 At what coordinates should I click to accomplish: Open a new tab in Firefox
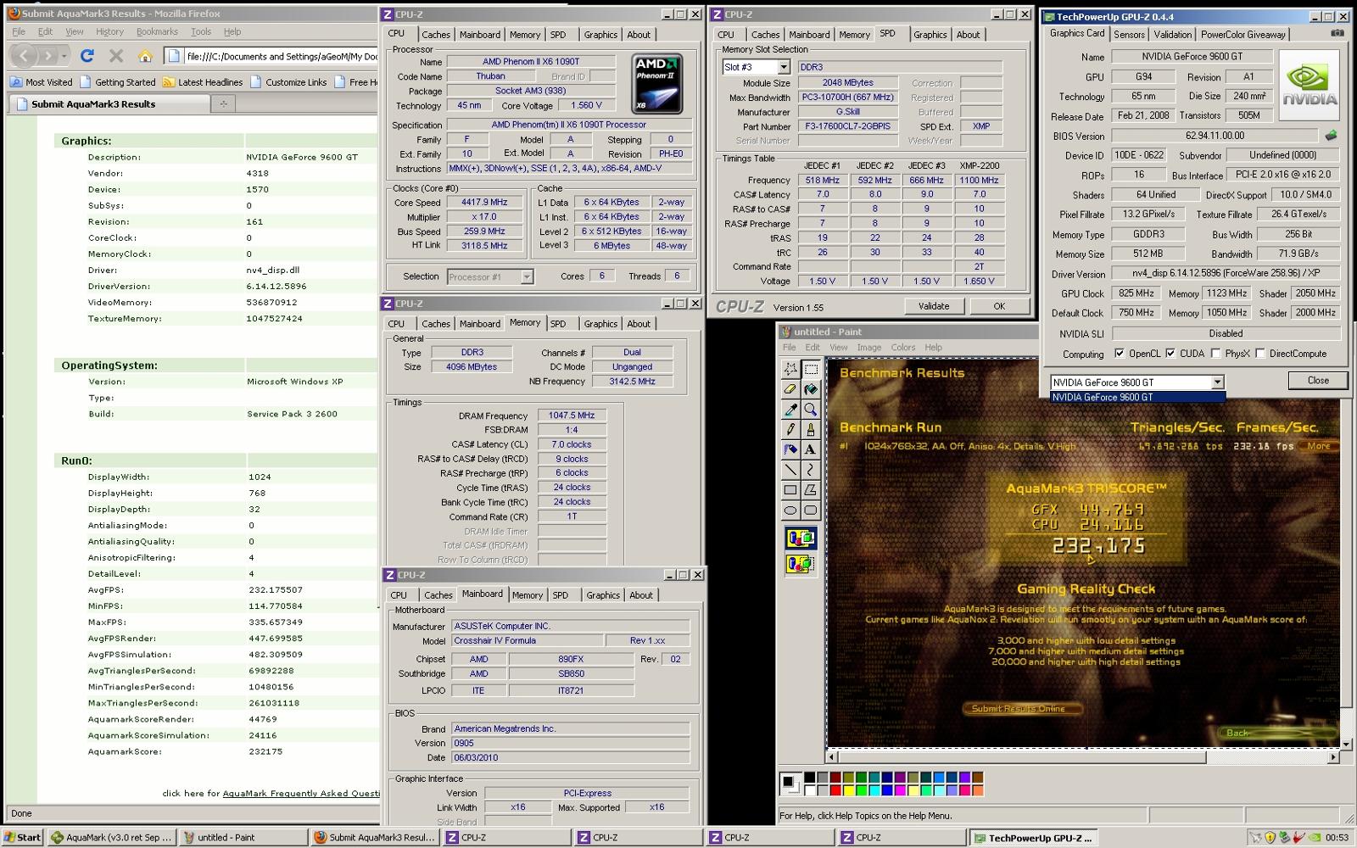[x=224, y=104]
